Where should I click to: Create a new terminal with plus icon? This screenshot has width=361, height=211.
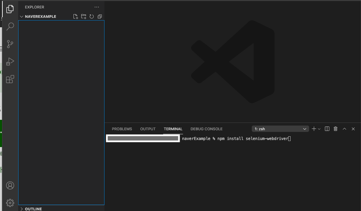click(313, 129)
